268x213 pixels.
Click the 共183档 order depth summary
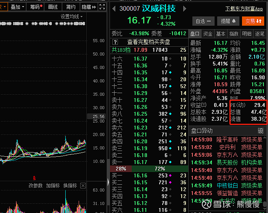pos(121,50)
